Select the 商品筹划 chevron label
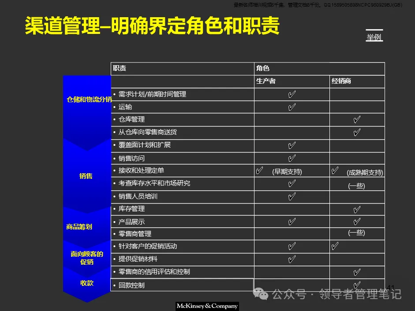 79,227
